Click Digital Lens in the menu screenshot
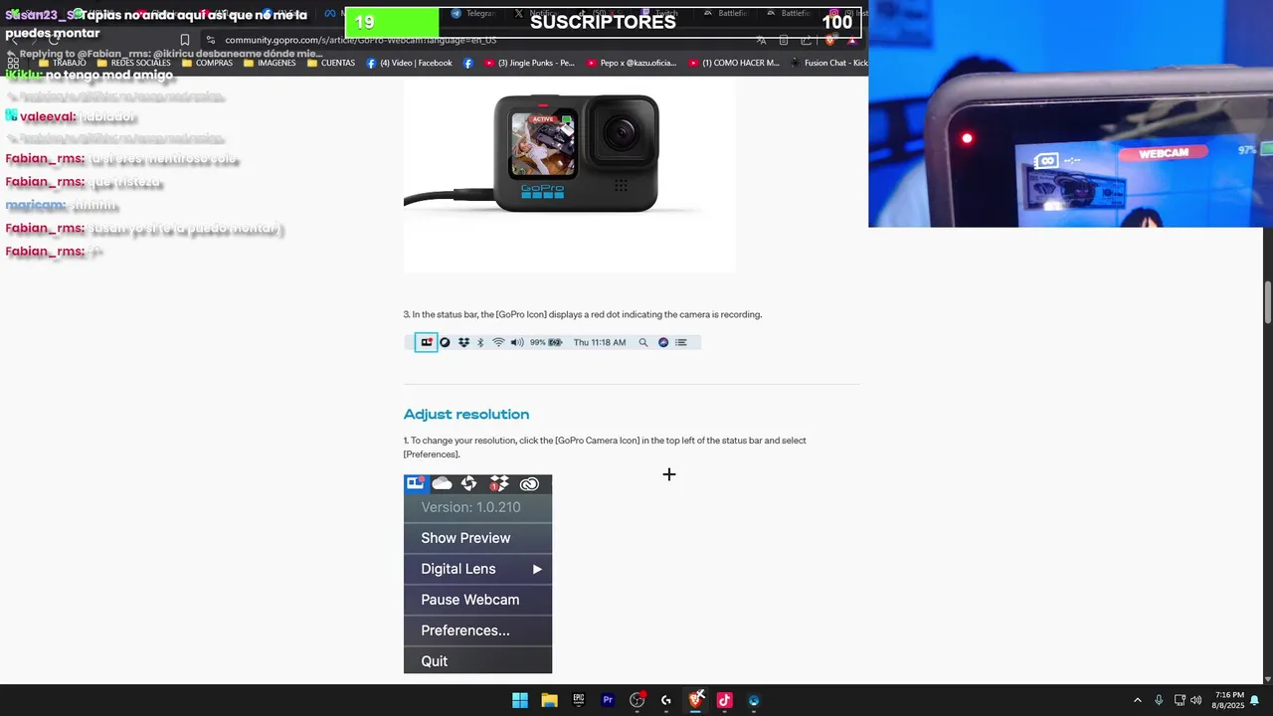Image resolution: width=1273 pixels, height=716 pixels. pos(458,569)
